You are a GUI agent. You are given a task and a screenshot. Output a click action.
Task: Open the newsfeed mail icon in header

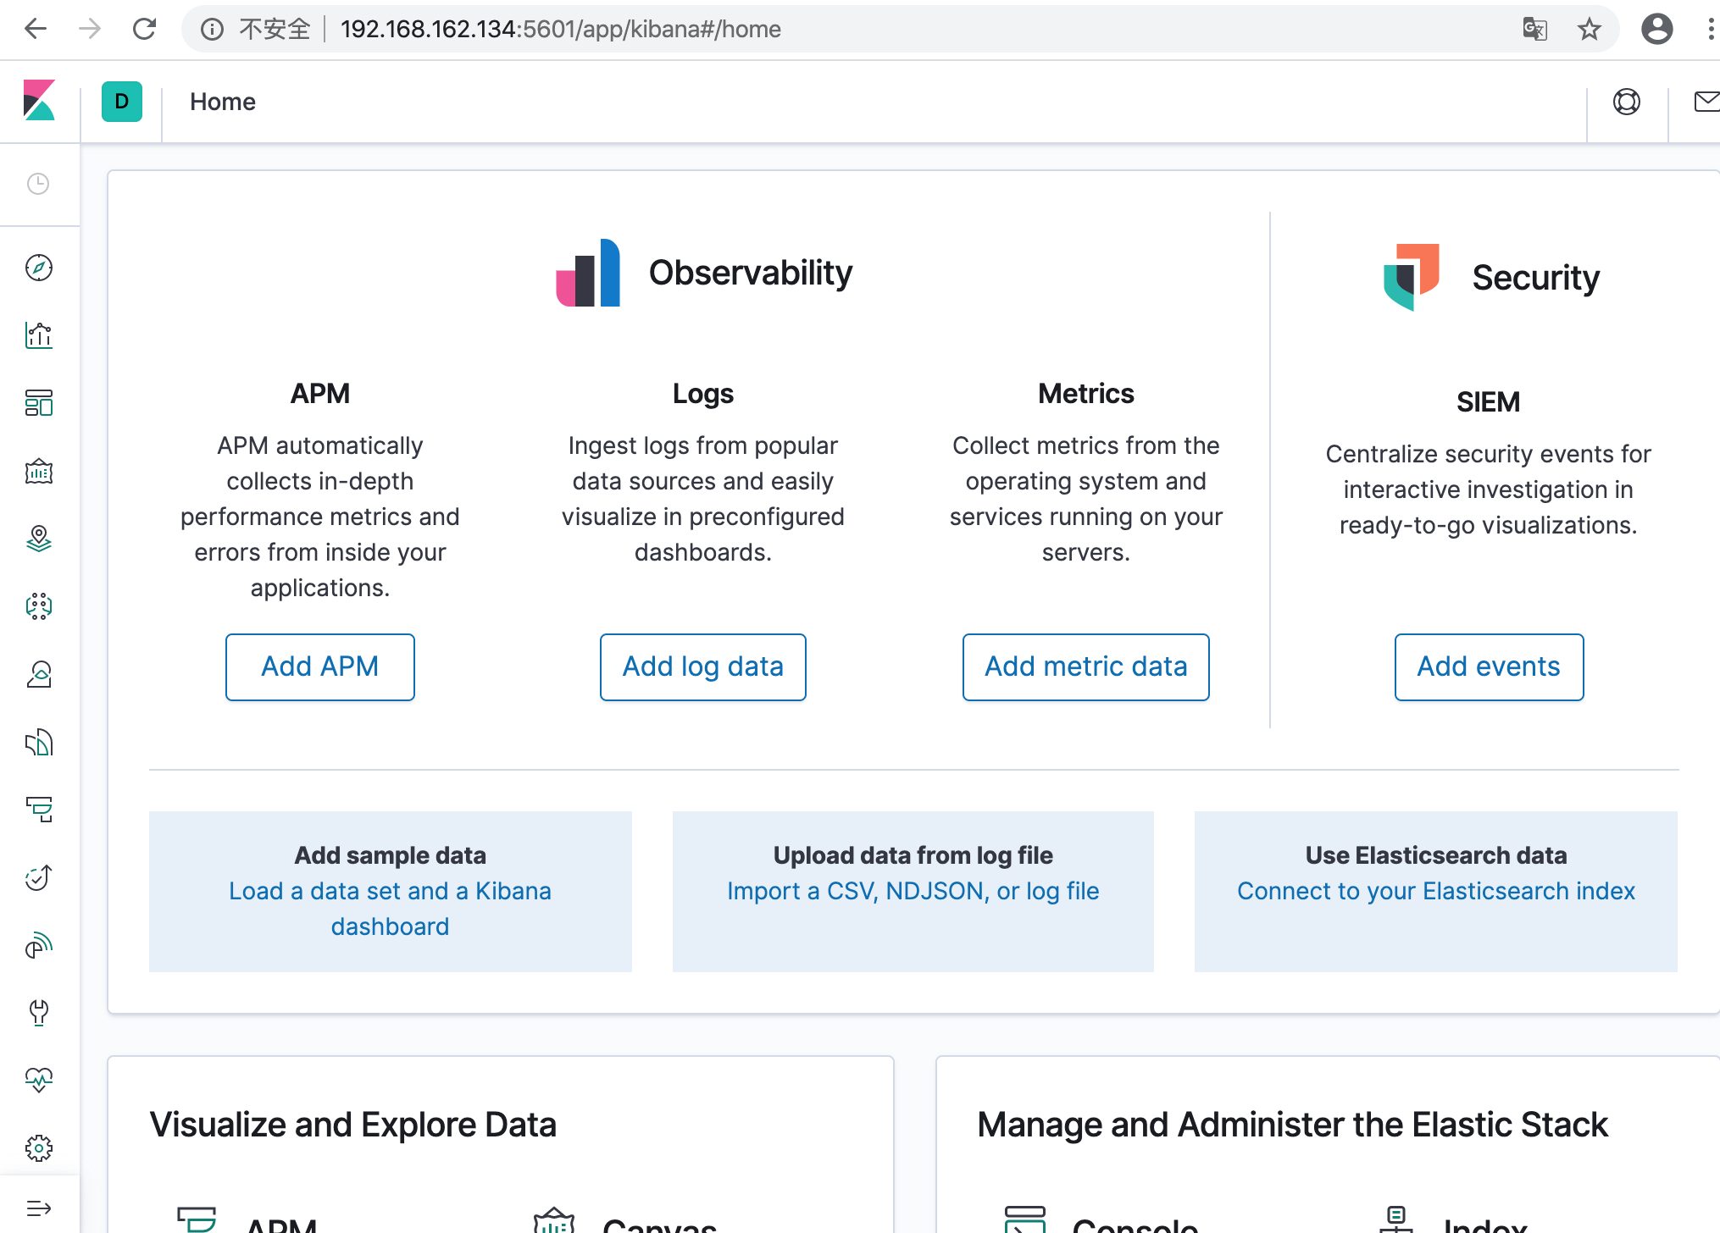[x=1706, y=102]
